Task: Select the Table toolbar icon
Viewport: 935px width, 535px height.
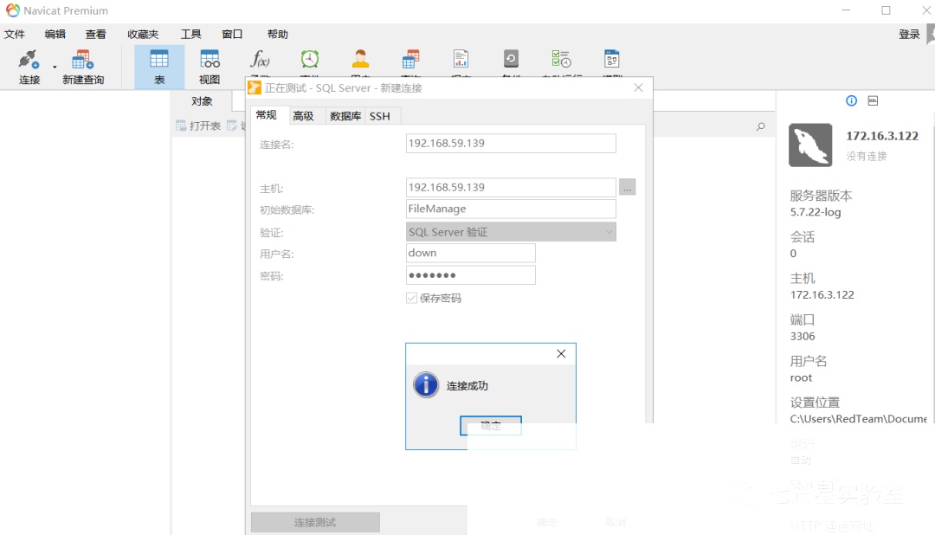Action: [x=159, y=67]
